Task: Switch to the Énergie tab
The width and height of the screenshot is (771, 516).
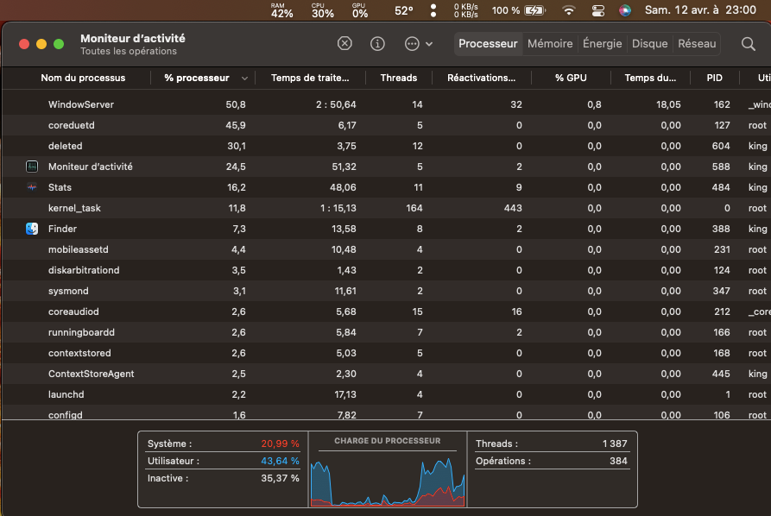Action: click(x=602, y=44)
